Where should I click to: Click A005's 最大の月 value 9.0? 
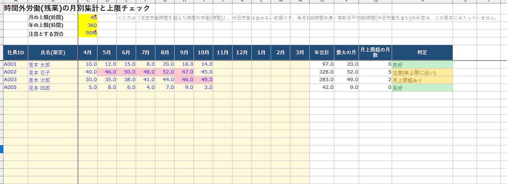tap(347, 88)
